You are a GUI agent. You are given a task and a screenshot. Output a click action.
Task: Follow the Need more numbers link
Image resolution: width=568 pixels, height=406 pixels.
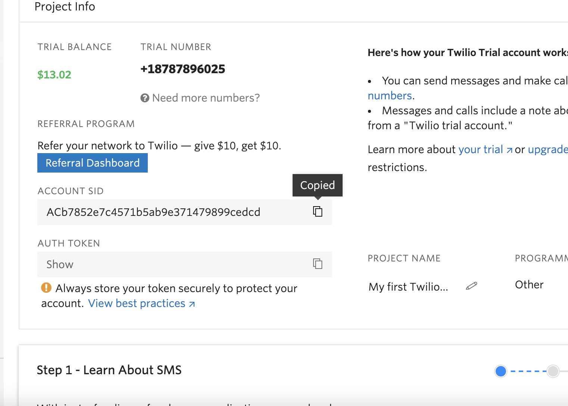(x=206, y=98)
